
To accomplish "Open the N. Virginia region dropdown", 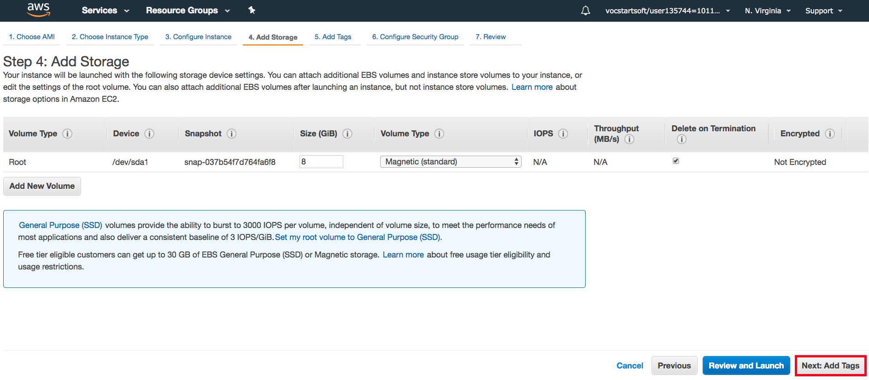I will coord(768,11).
